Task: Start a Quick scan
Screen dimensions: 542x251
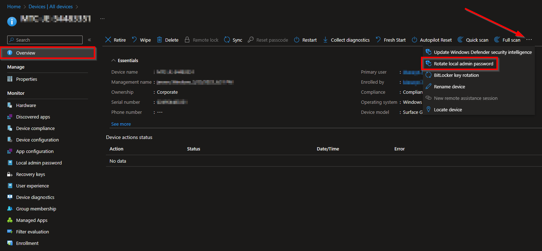Action: pos(476,39)
